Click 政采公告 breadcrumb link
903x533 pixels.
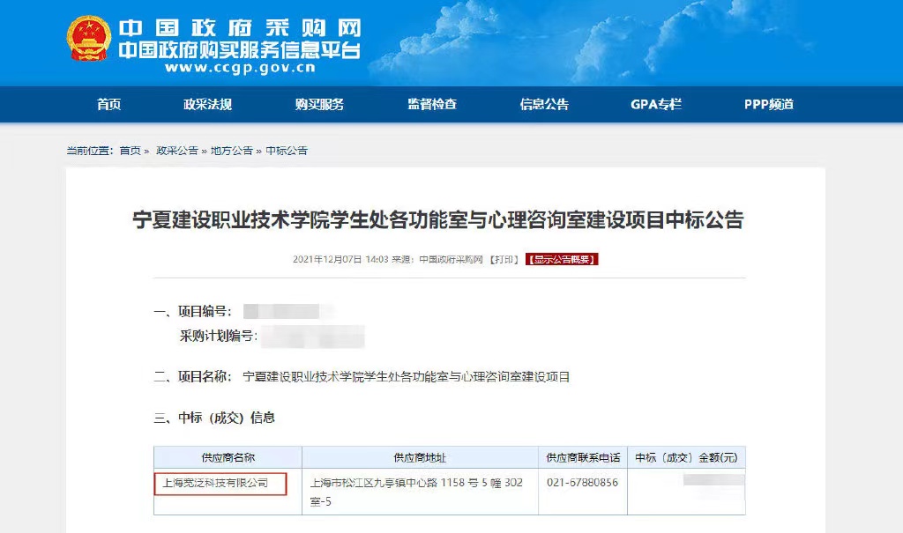[176, 151]
